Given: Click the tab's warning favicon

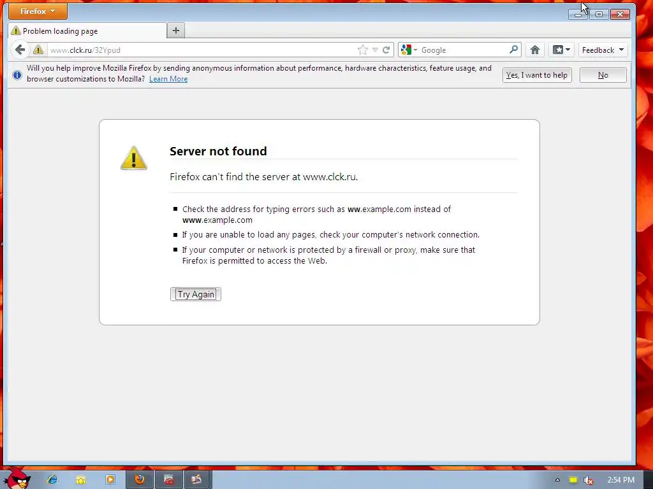Looking at the screenshot, I should (16, 31).
